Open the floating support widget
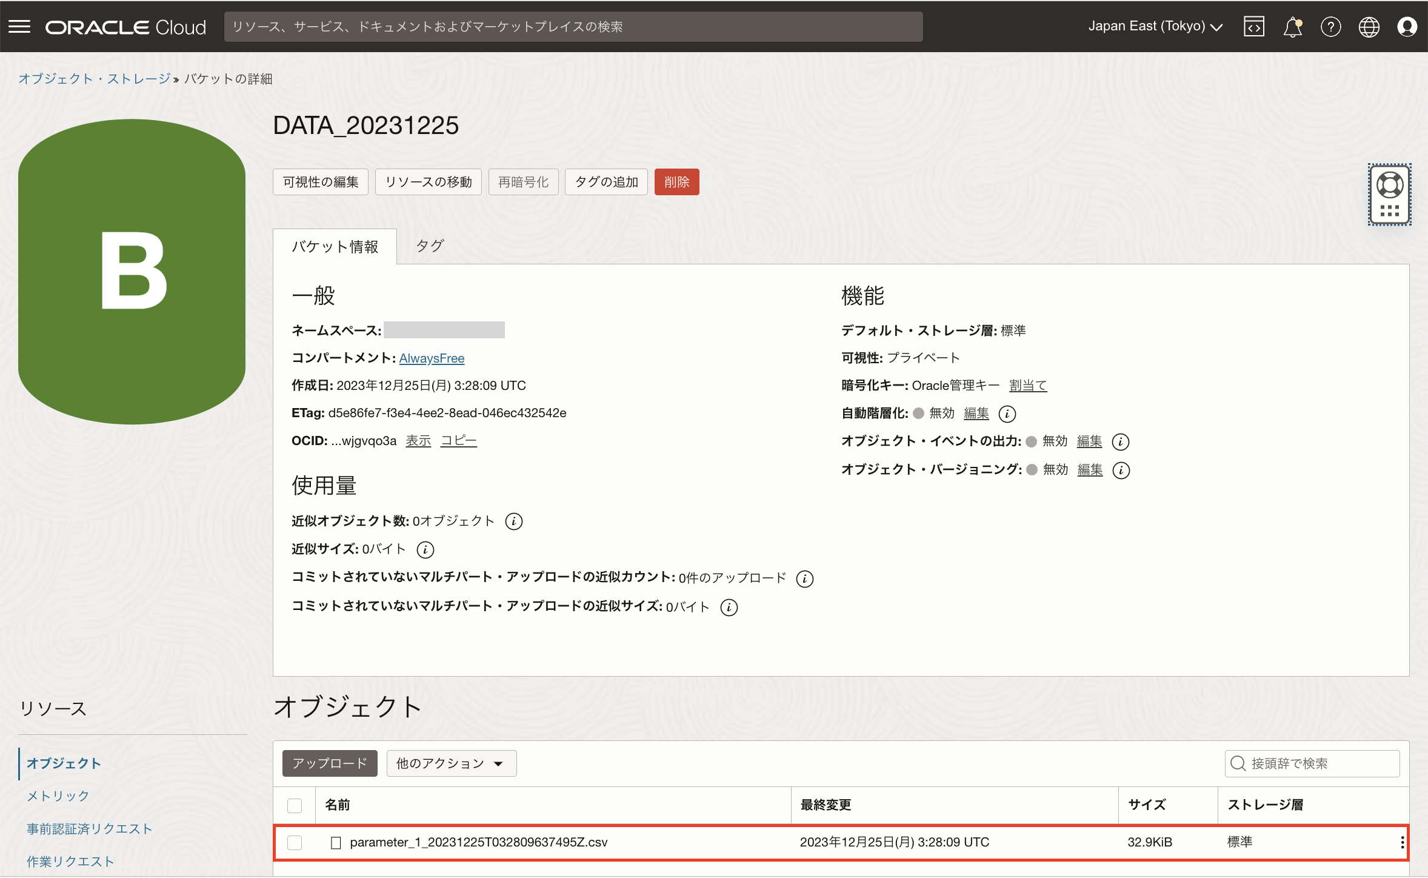This screenshot has height=878, width=1428. pyautogui.click(x=1390, y=194)
